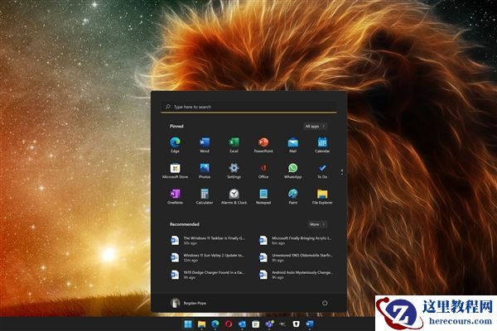Open the Word icon on the taskbar
497x331 pixels.
tap(310, 324)
